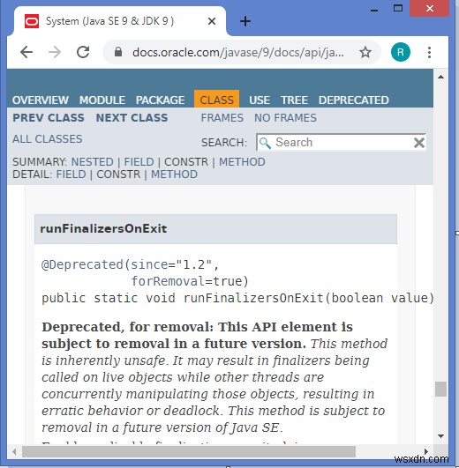Image resolution: width=459 pixels, height=468 pixels.
Task: Jump to NESTED summary
Action: [93, 162]
